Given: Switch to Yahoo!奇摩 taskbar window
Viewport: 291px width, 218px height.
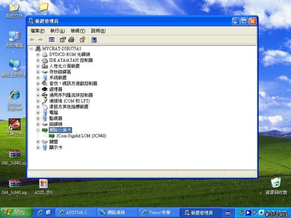Looking at the screenshot, I should coord(159,213).
